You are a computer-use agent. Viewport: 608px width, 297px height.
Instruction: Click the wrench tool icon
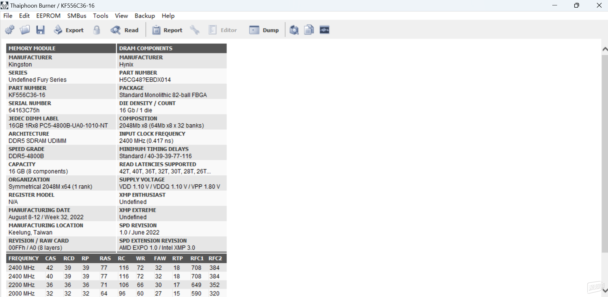pyautogui.click(x=194, y=30)
